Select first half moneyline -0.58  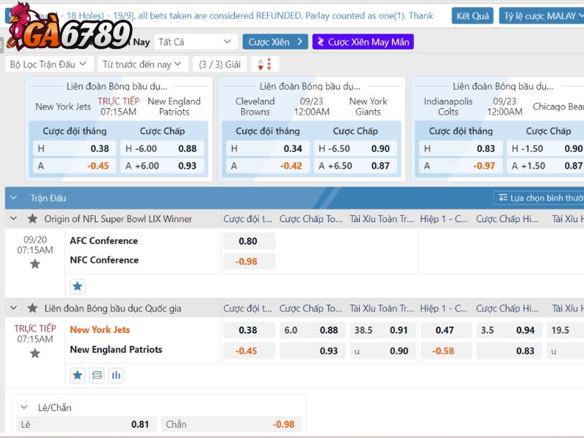[446, 351]
